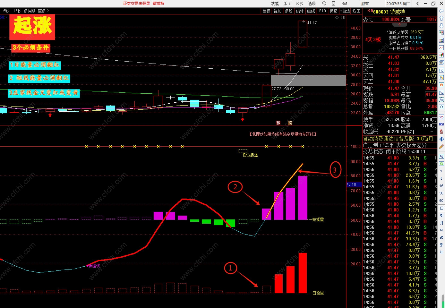Click the 返回 return button
Viewport: 445px width, 308px height.
pyautogui.click(x=356, y=11)
